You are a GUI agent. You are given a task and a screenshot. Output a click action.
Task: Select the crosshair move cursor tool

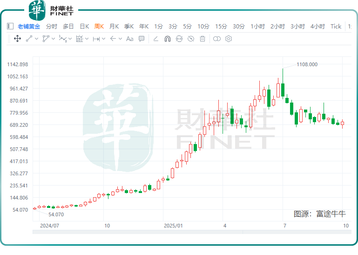click(17, 39)
